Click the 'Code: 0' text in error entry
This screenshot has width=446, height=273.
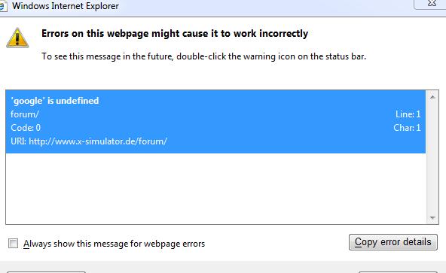[26, 128]
